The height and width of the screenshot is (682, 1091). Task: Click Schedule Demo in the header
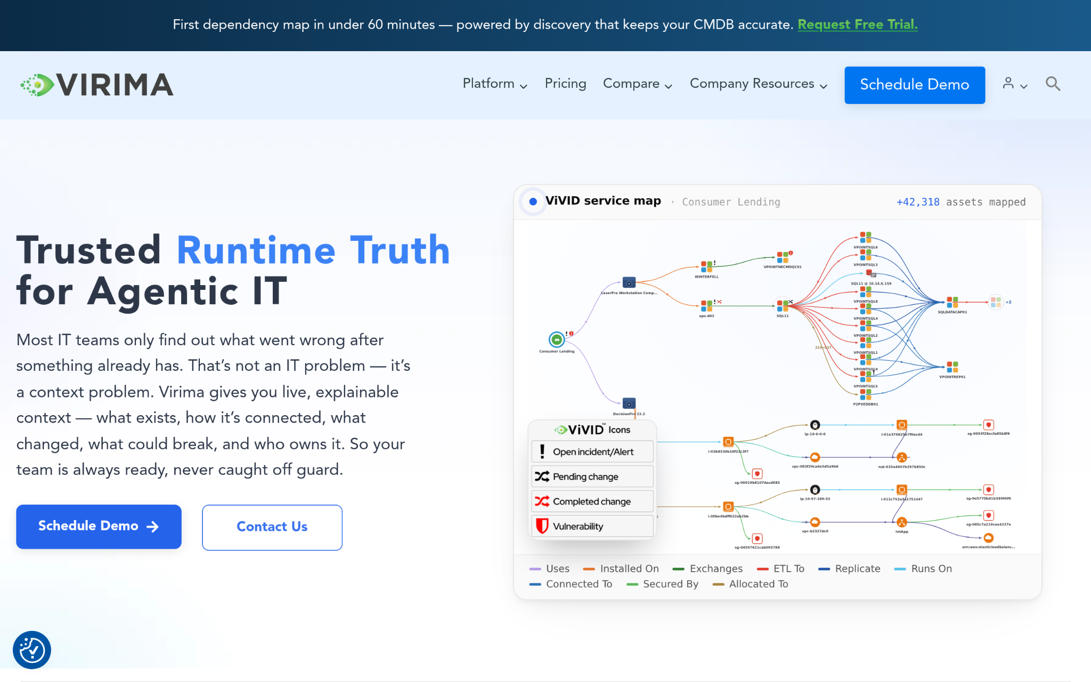tap(915, 85)
